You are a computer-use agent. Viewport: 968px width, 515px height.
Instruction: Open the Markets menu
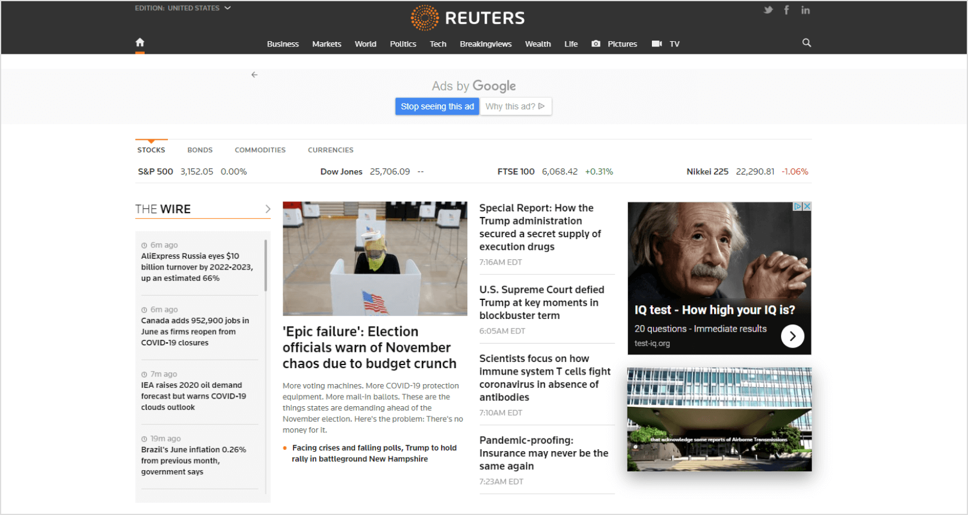(327, 44)
